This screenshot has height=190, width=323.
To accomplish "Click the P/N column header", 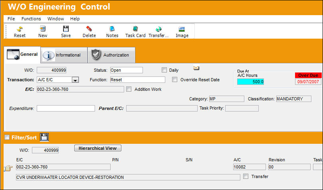I will pos(115,160).
